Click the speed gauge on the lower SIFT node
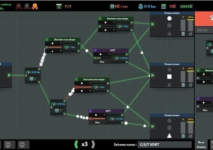The width and height of the screenshot is (213, 150). pos(112,119)
